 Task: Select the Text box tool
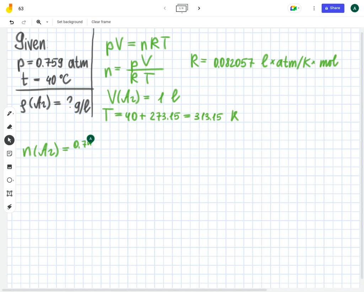pos(9,193)
